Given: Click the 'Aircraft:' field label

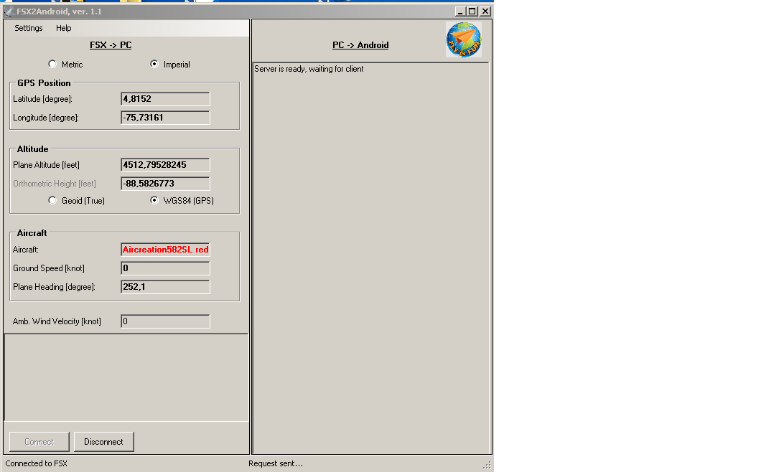Looking at the screenshot, I should pos(26,250).
